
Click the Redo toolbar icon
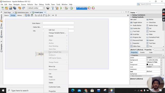click(x=23, y=8)
